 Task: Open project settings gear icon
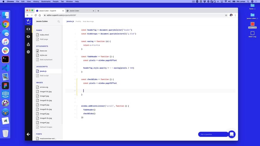point(28,52)
